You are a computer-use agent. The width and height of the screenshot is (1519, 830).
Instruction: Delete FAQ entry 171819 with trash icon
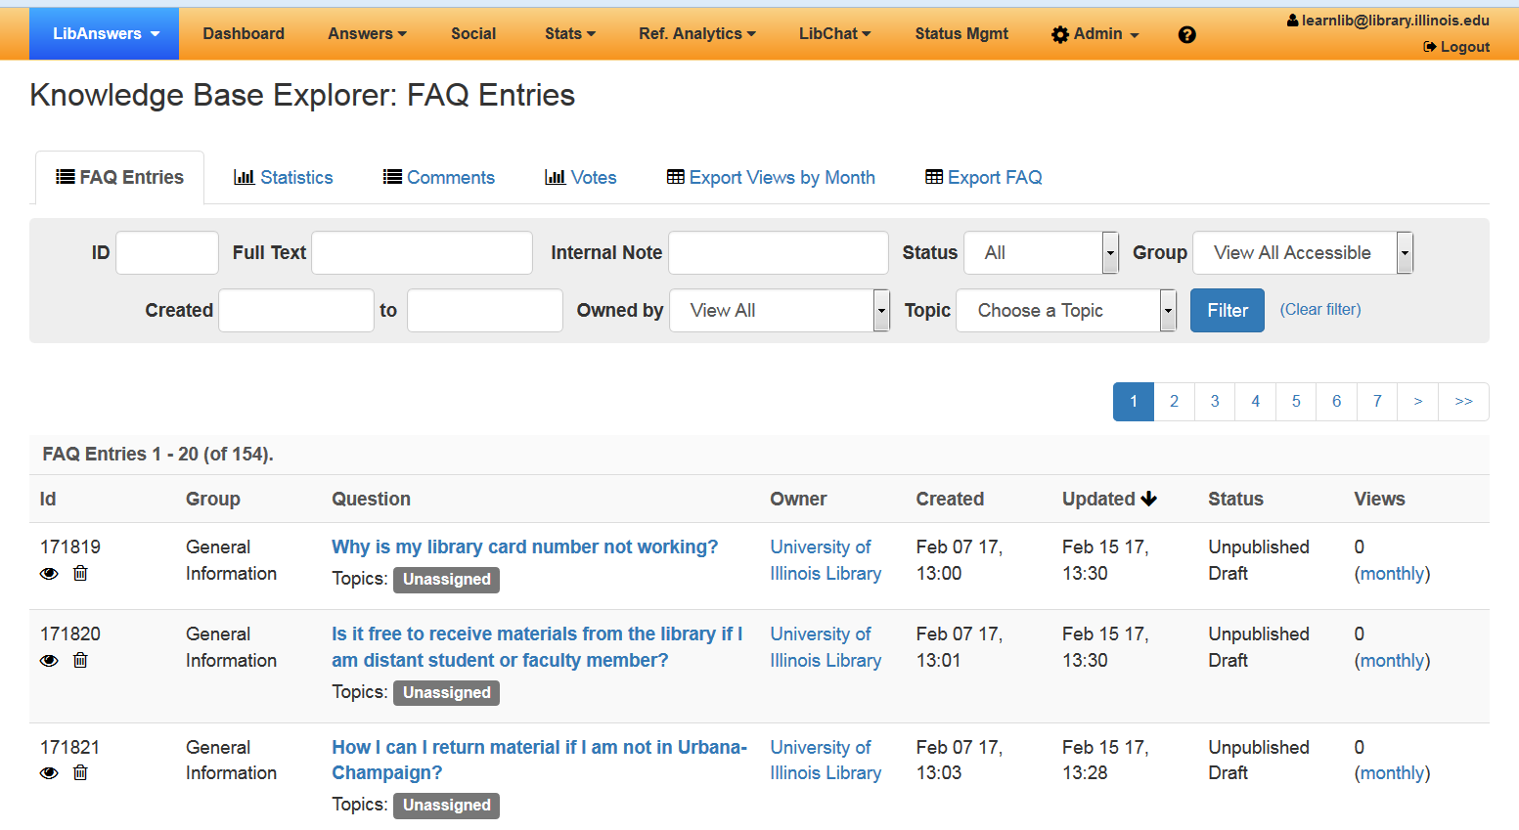[x=80, y=573]
